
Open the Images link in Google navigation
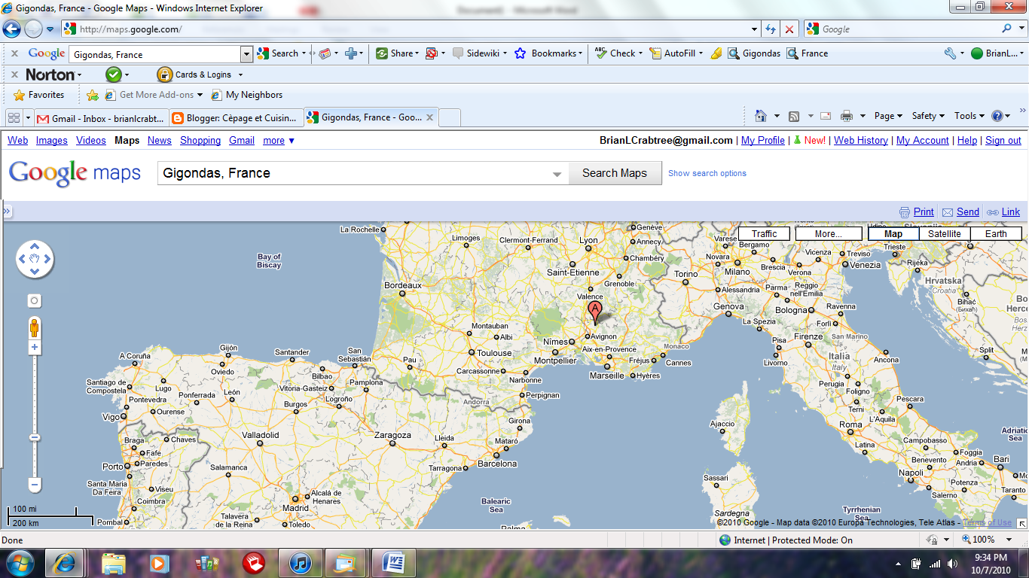pos(52,141)
